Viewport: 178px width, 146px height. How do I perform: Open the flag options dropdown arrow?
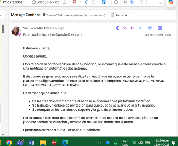tap(80, 2)
